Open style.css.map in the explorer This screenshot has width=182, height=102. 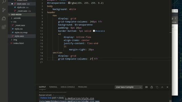(x=22, y=33)
